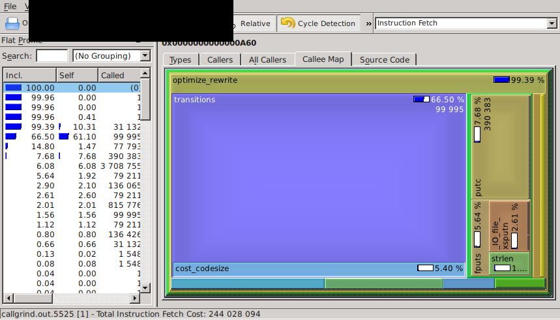Switch to the Callers tab
The width and height of the screenshot is (560, 320).
point(220,60)
